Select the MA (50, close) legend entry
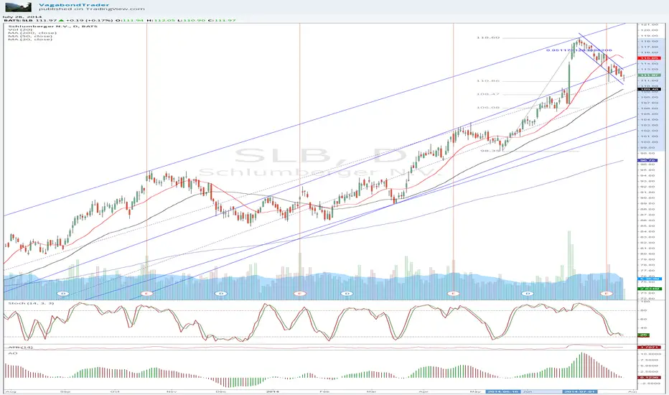Viewport: 669px width, 395px height. click(x=30, y=36)
